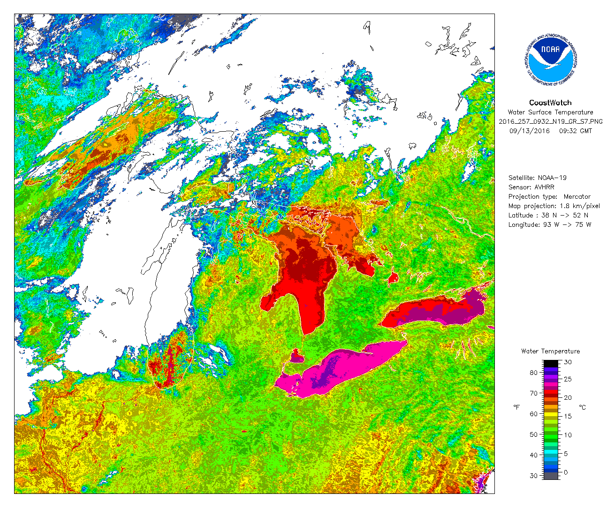Screen dimensions: 607x508
Task: Click "Projection type: Mercator" text
Action: click(549, 196)
